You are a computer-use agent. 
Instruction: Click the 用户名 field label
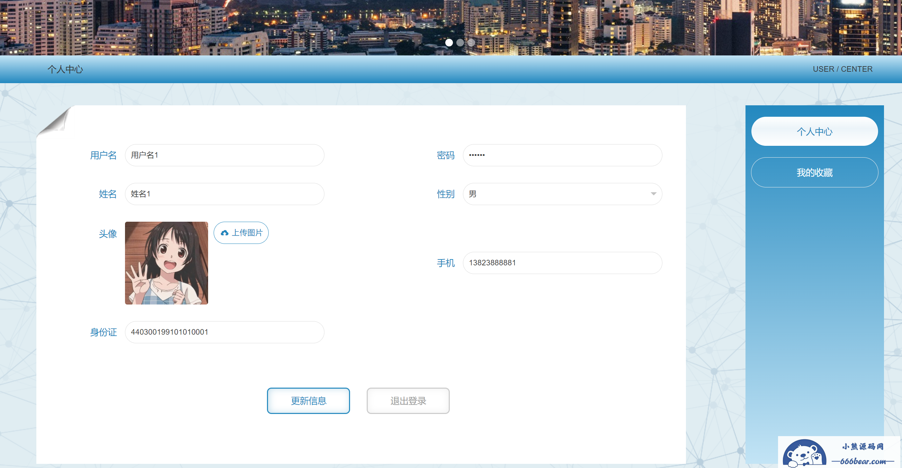tap(103, 155)
